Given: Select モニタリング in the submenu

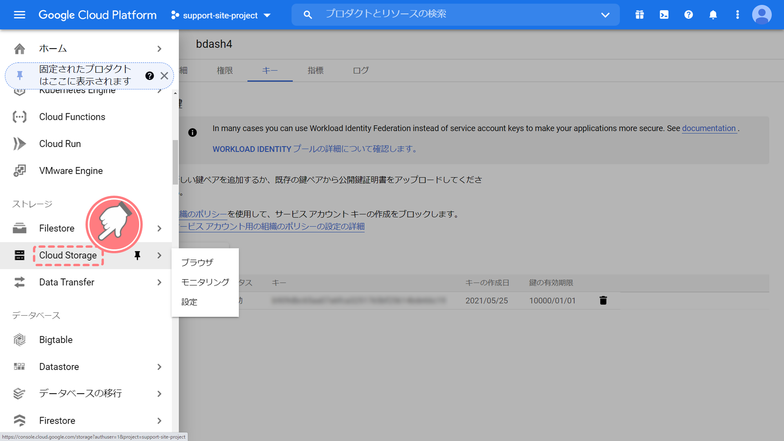Looking at the screenshot, I should (x=205, y=282).
